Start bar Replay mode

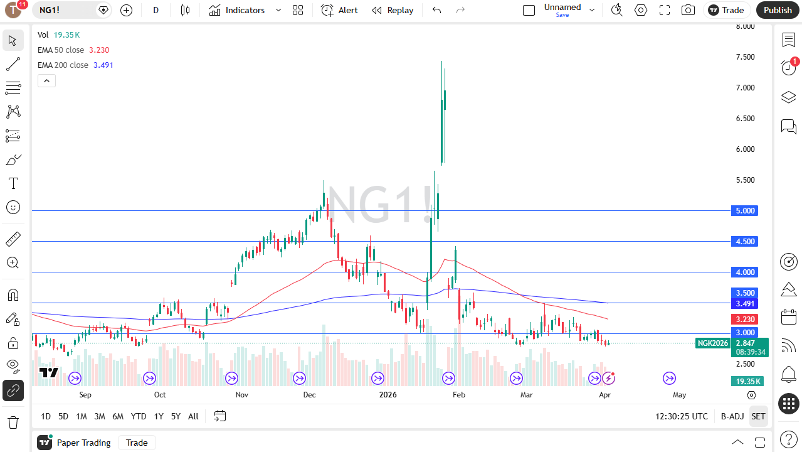(x=393, y=10)
